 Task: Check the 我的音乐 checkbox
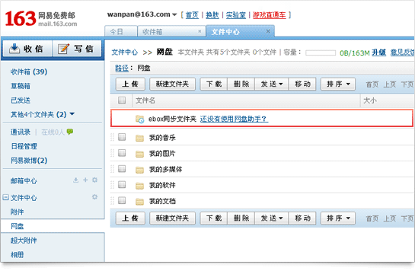click(x=122, y=137)
